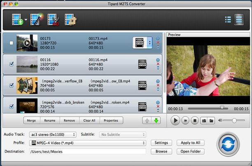Mute the preview speaker icon

pos(220,120)
